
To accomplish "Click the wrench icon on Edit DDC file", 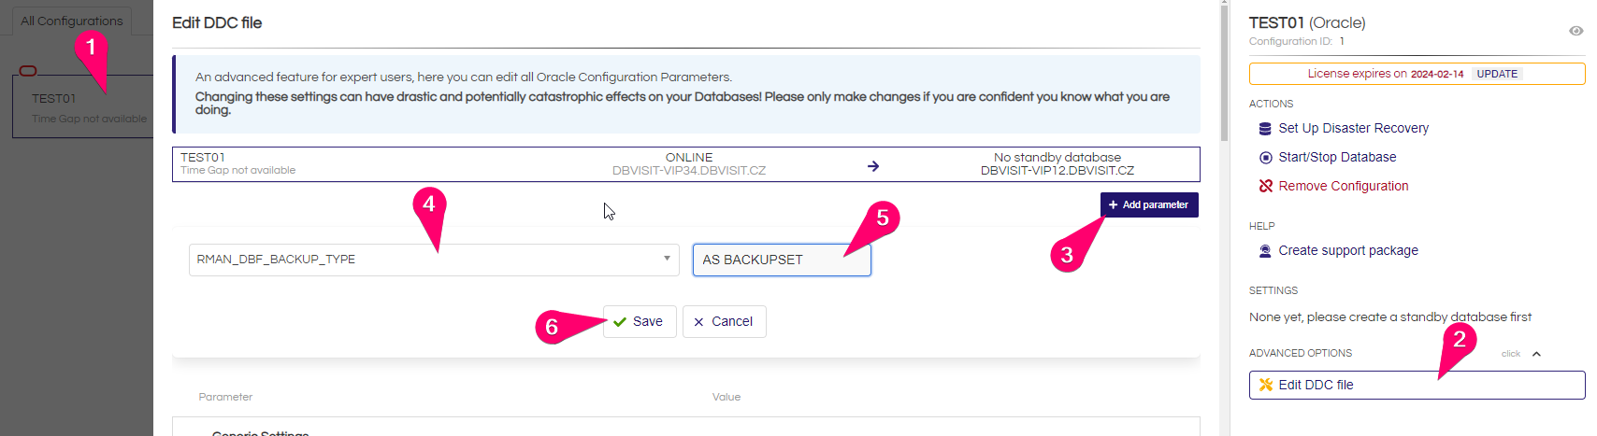I will tap(1266, 385).
